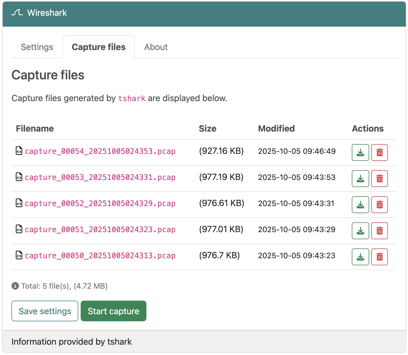Delete capture_00051 pcap file

[379, 231]
